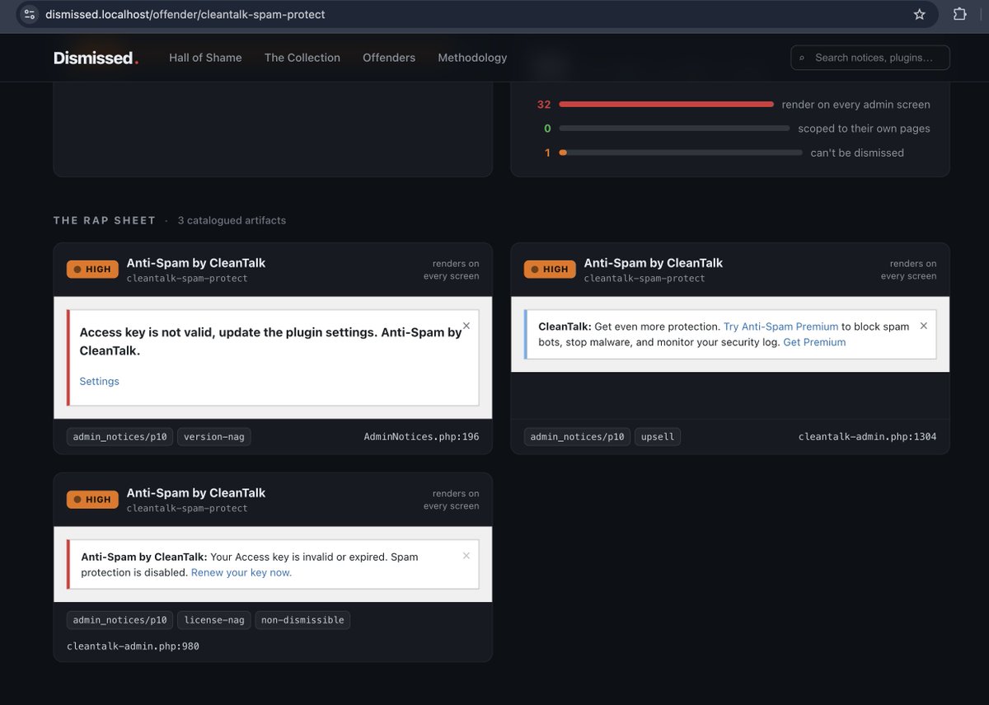Click Anti-Spam by CleanTalk title in the upsell card
The image size is (989, 705).
654,263
